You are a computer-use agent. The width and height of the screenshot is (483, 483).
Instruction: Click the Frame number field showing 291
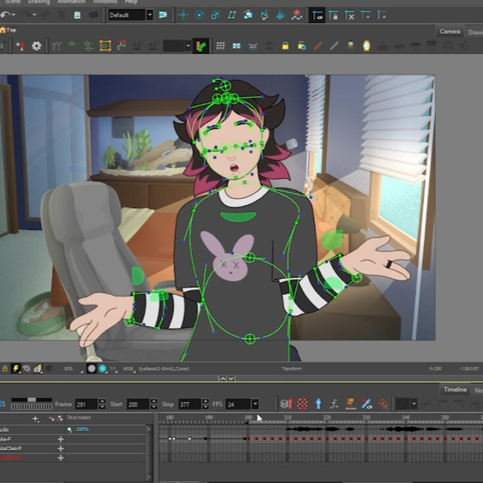tap(86, 404)
